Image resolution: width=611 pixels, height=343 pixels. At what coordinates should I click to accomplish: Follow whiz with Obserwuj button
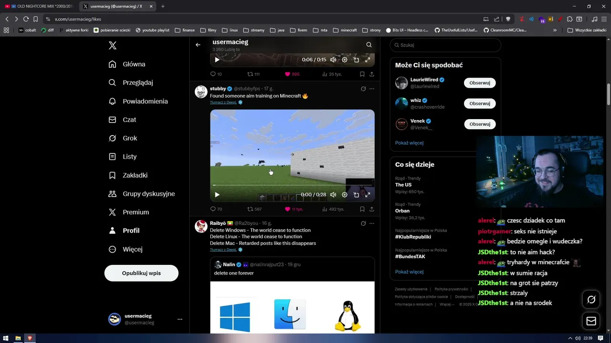480,103
